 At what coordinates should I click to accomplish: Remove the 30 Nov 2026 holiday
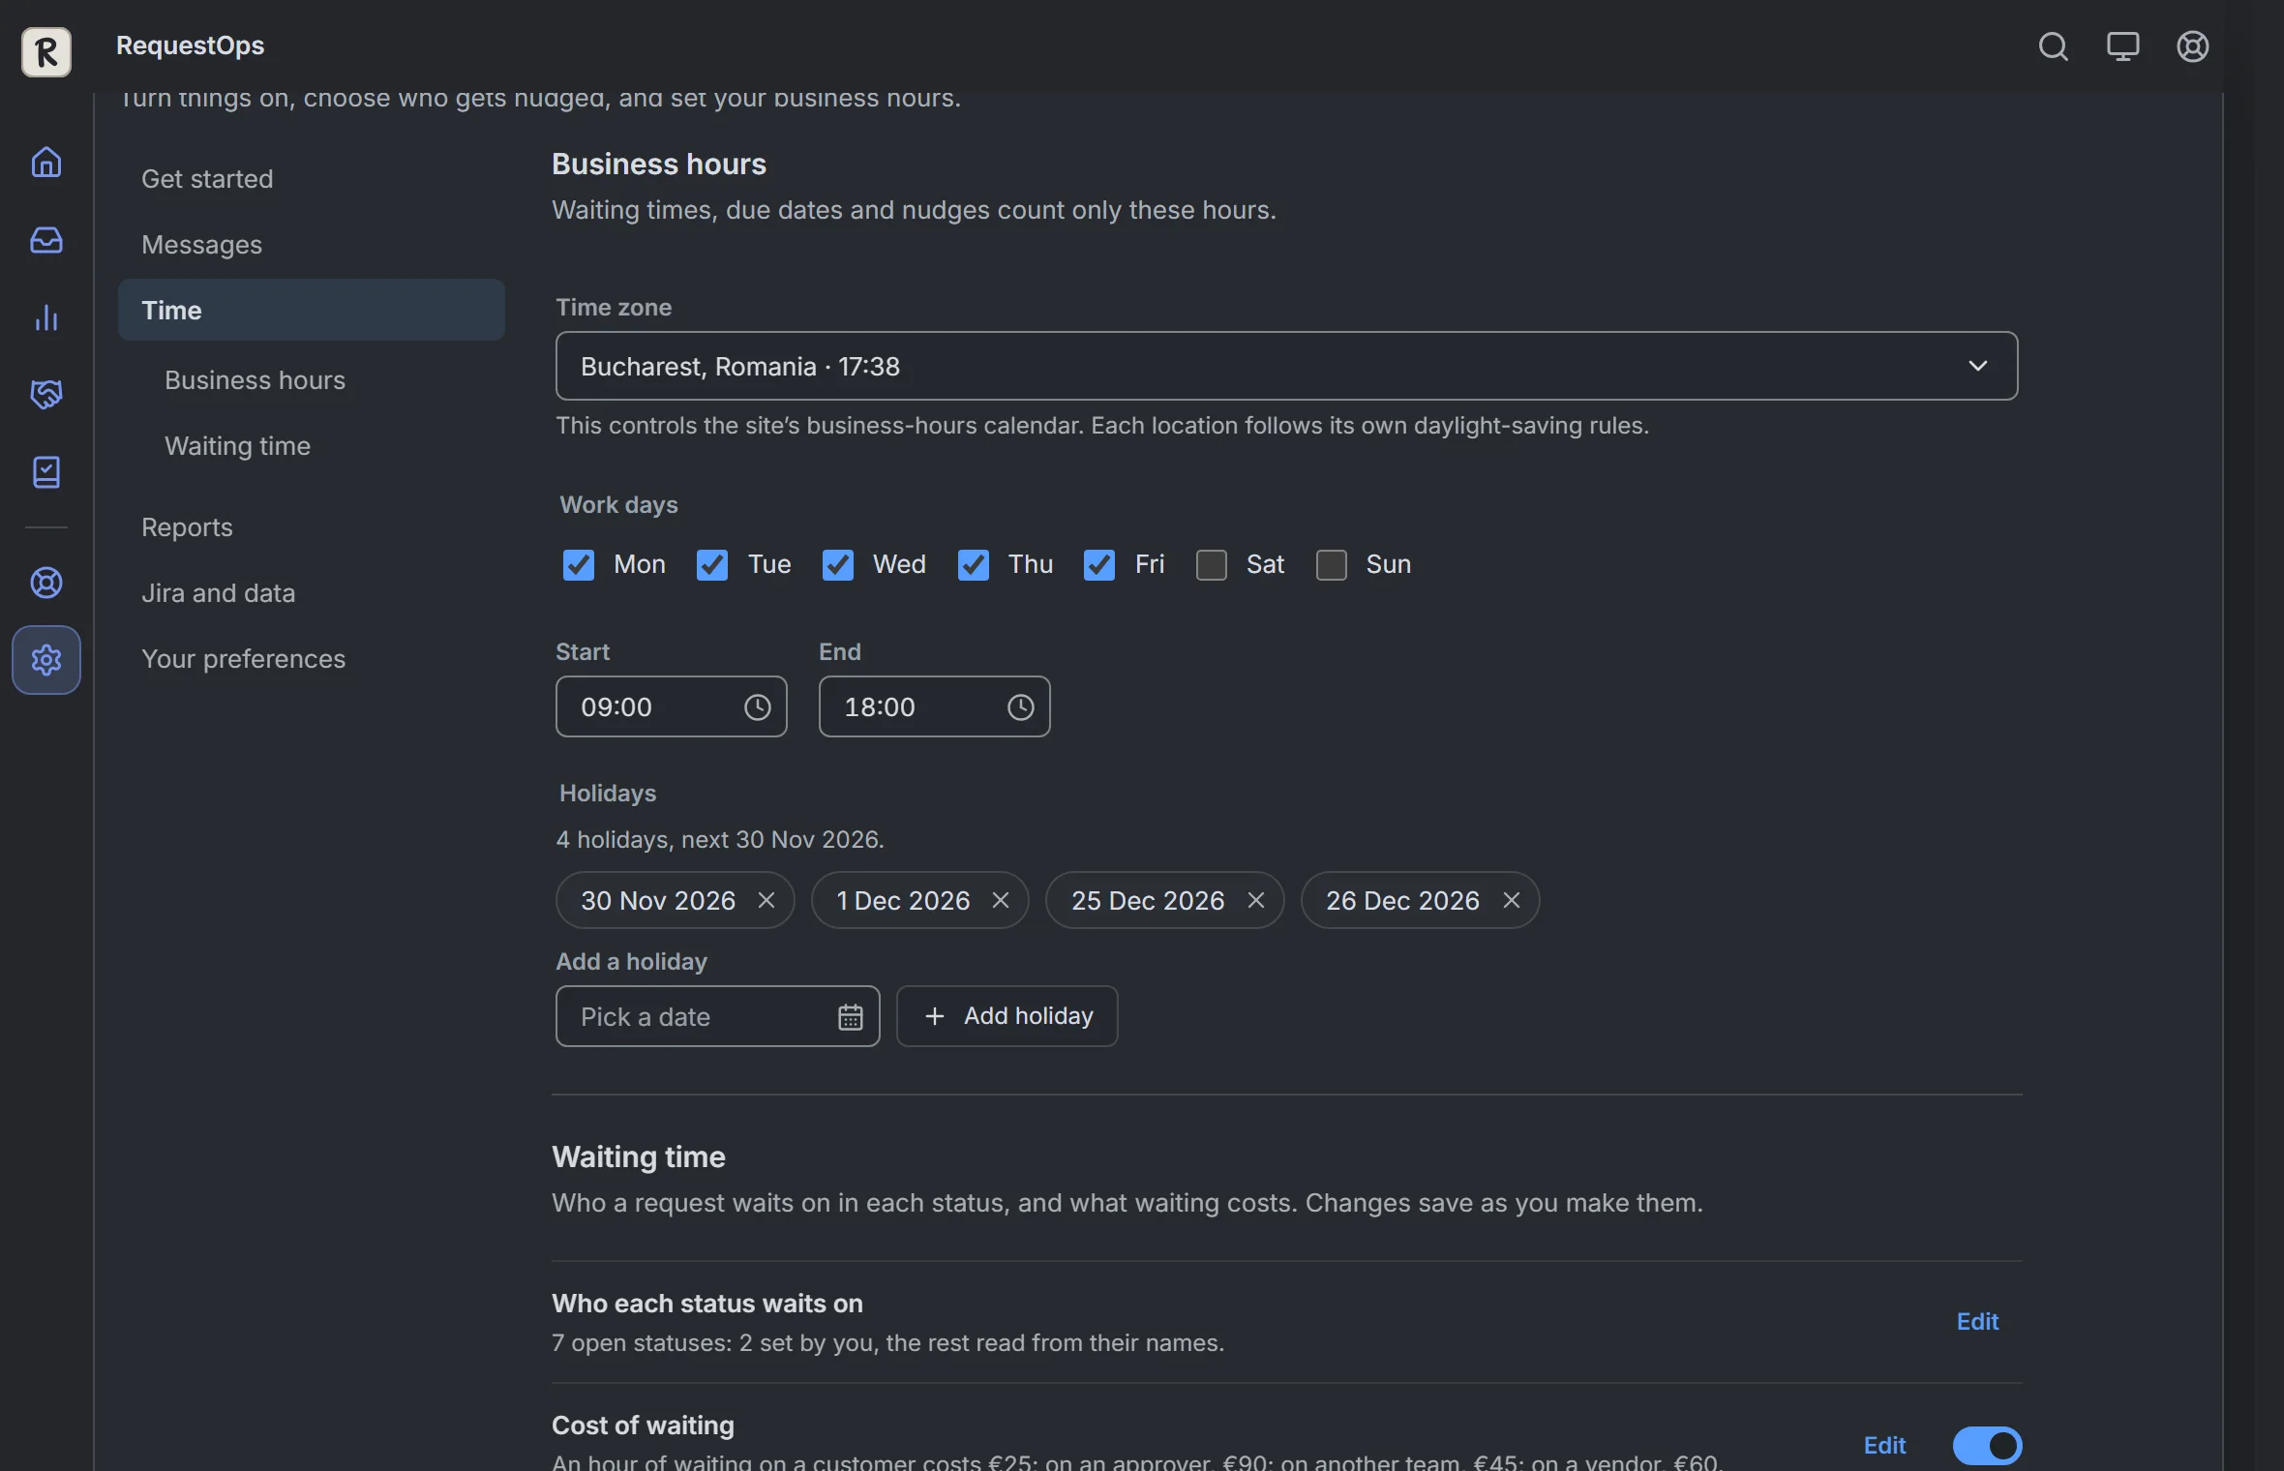coord(766,900)
